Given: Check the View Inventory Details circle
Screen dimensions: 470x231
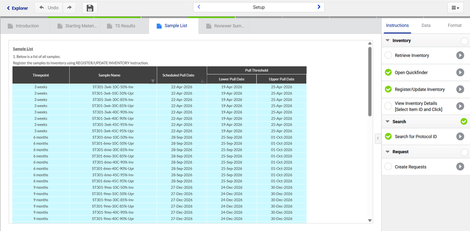Looking at the screenshot, I should tap(388, 106).
